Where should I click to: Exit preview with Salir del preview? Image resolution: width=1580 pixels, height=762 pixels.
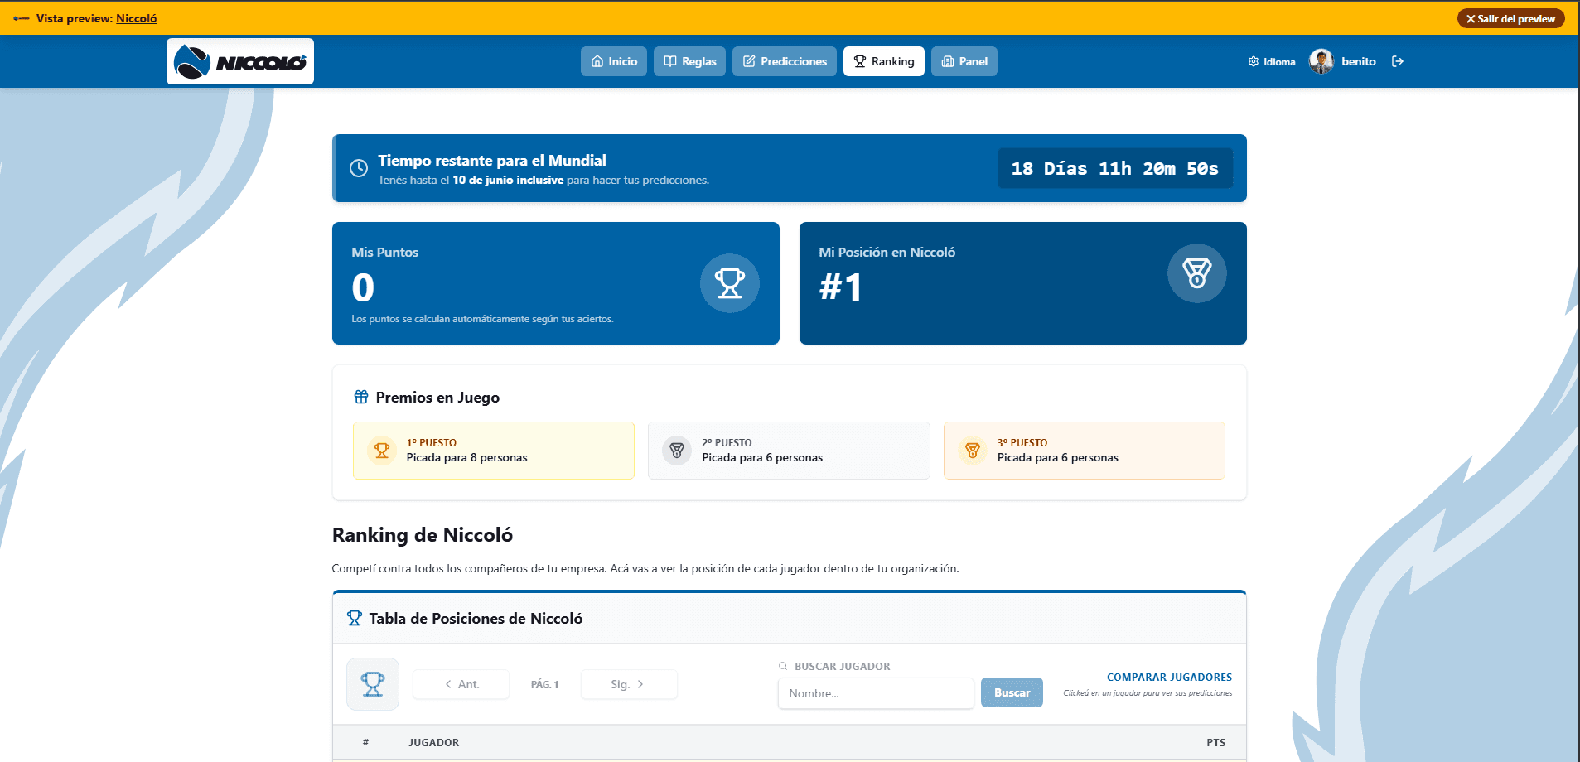point(1511,18)
